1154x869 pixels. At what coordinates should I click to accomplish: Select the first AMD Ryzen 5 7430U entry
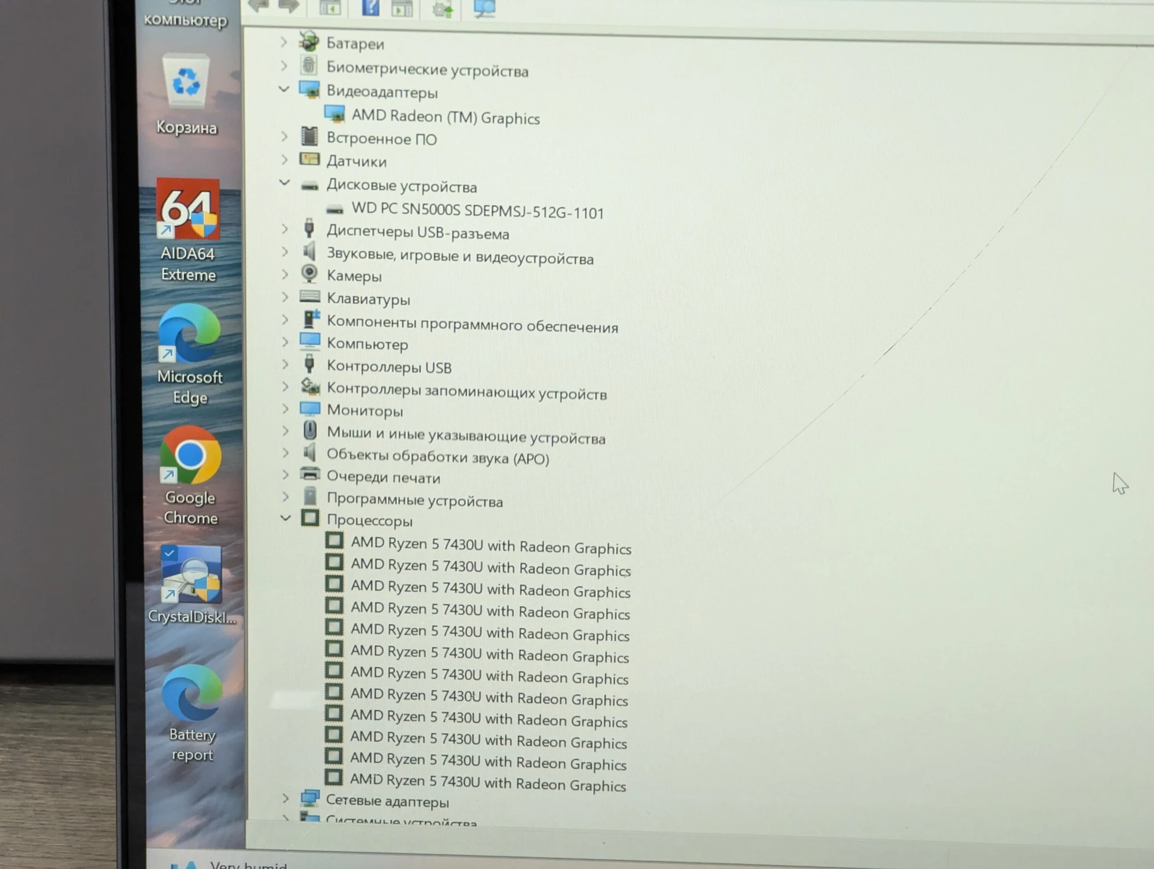[x=491, y=545]
